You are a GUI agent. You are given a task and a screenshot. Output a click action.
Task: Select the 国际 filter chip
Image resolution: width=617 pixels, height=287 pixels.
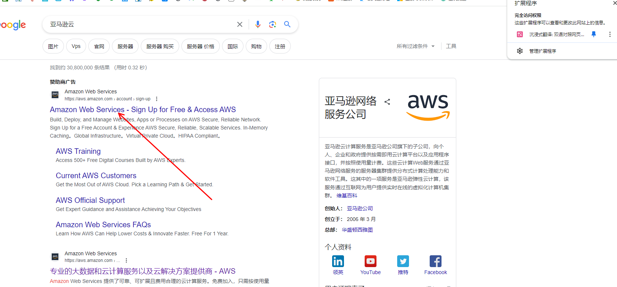[x=233, y=46]
